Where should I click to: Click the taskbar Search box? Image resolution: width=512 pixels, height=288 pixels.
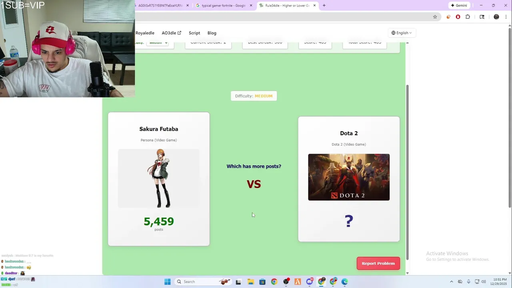203,282
